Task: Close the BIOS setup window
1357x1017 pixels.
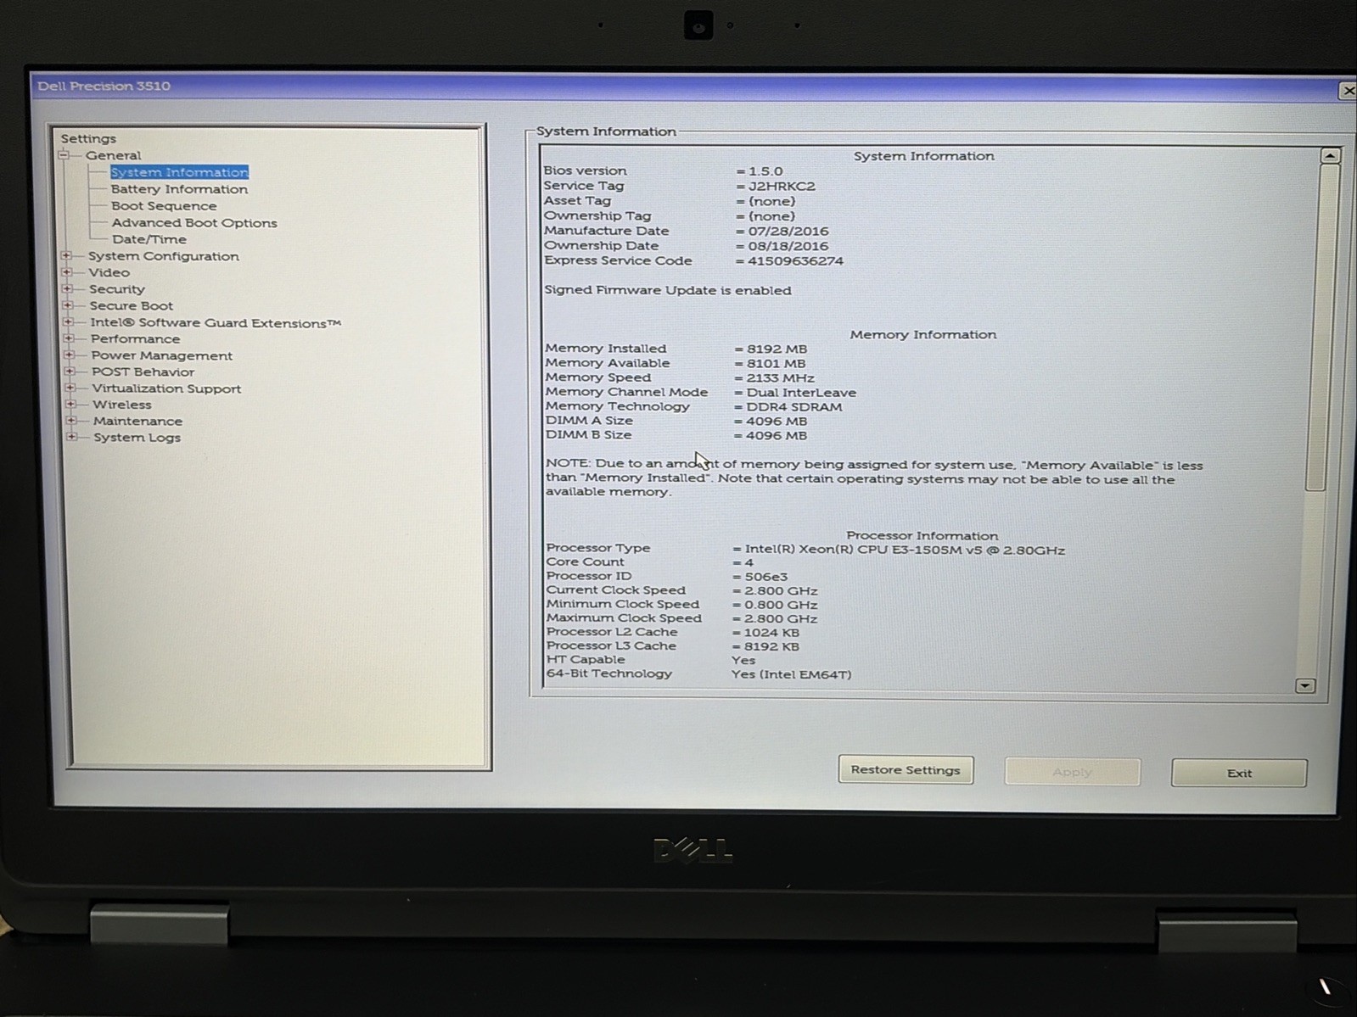Action: (1348, 90)
